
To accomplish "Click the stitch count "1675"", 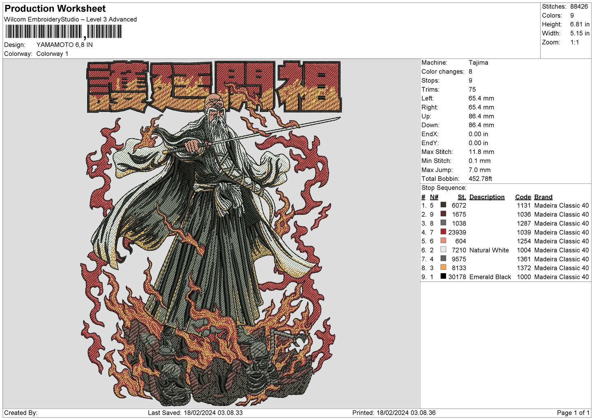I will point(459,215).
